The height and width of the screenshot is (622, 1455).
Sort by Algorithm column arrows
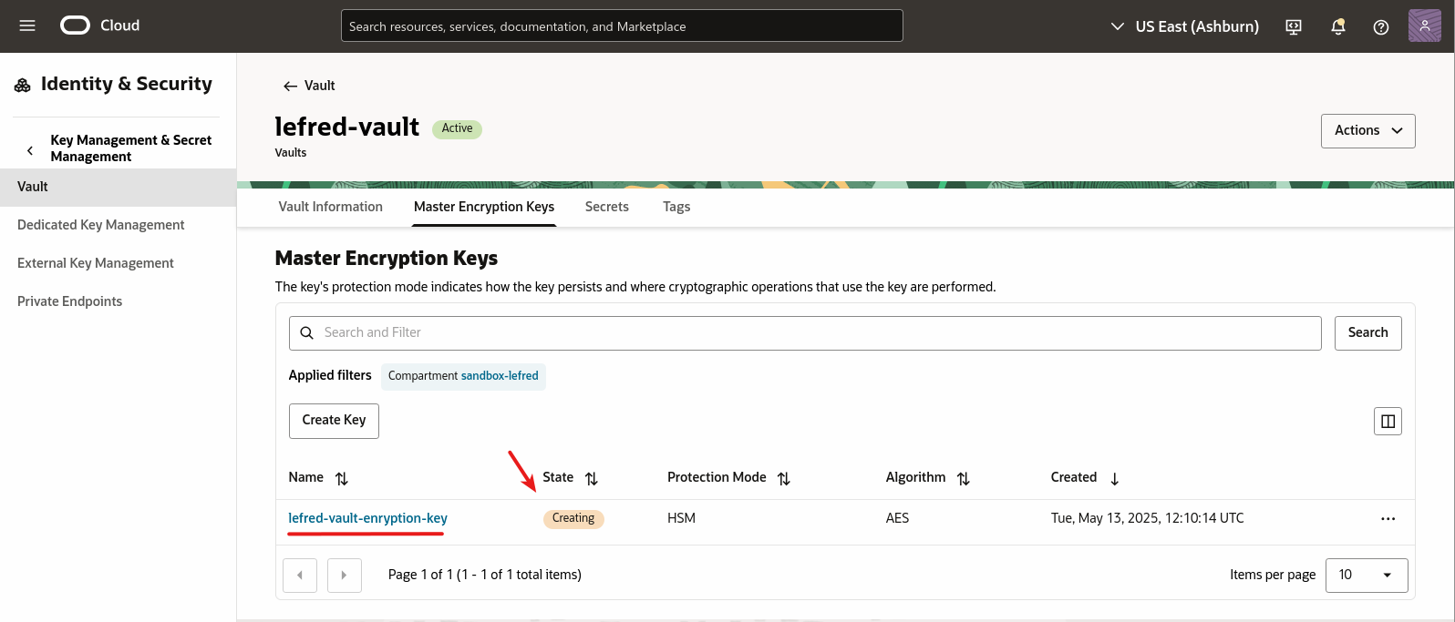tap(964, 478)
